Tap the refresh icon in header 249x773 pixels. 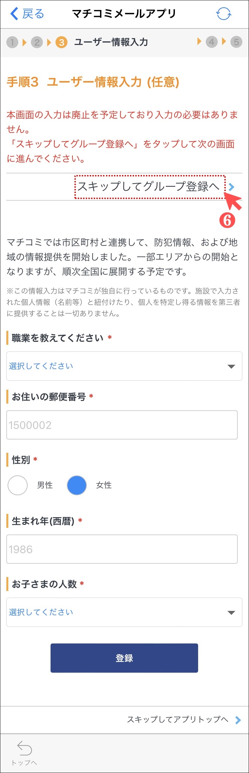pyautogui.click(x=223, y=14)
